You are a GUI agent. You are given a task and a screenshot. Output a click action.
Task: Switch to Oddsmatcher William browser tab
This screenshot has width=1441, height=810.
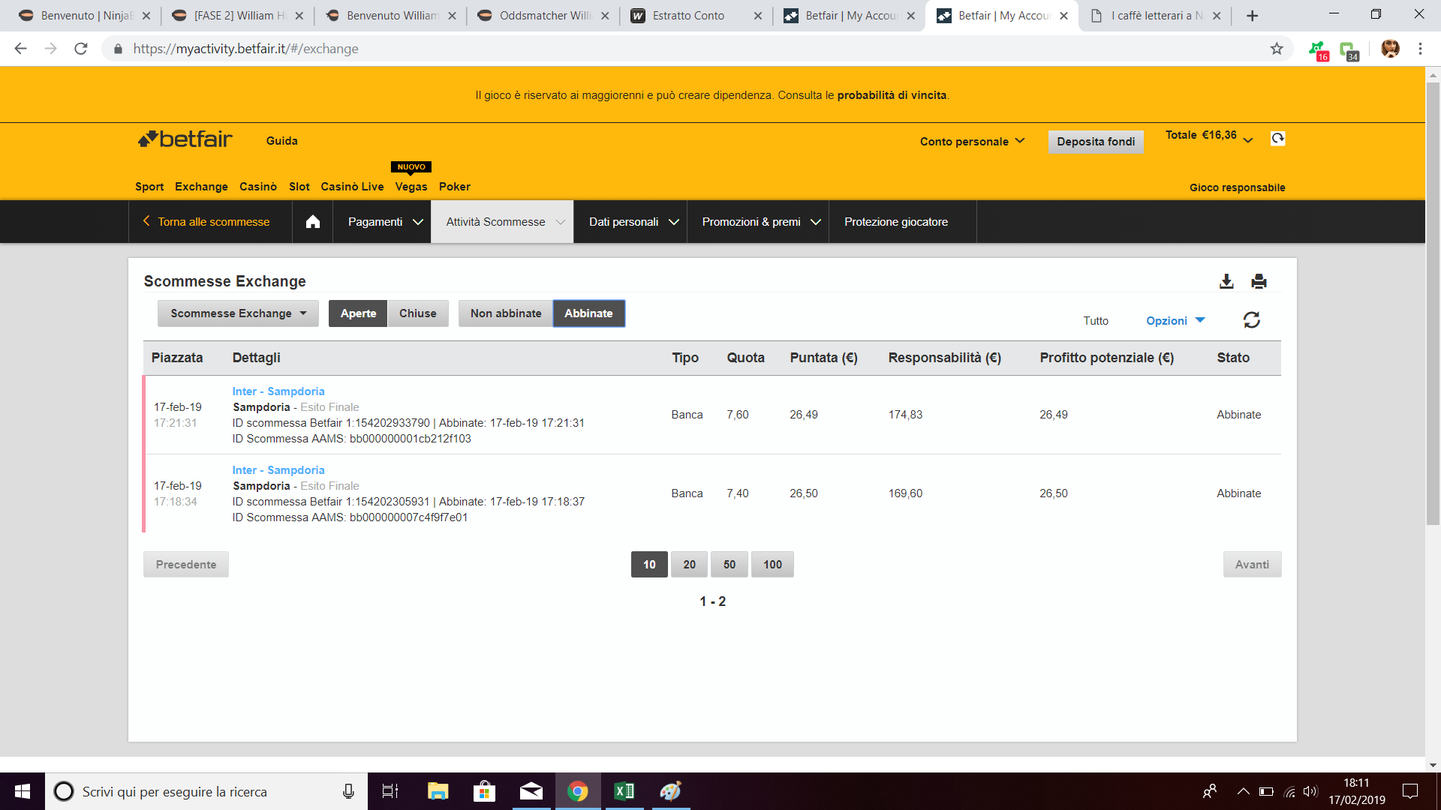tap(544, 16)
